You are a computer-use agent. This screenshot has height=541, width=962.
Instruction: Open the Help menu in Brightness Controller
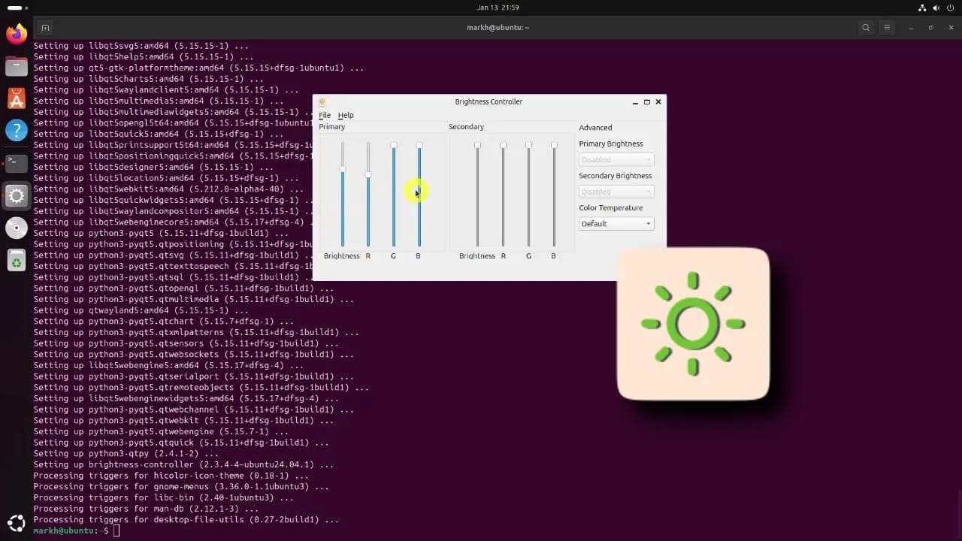(x=346, y=116)
